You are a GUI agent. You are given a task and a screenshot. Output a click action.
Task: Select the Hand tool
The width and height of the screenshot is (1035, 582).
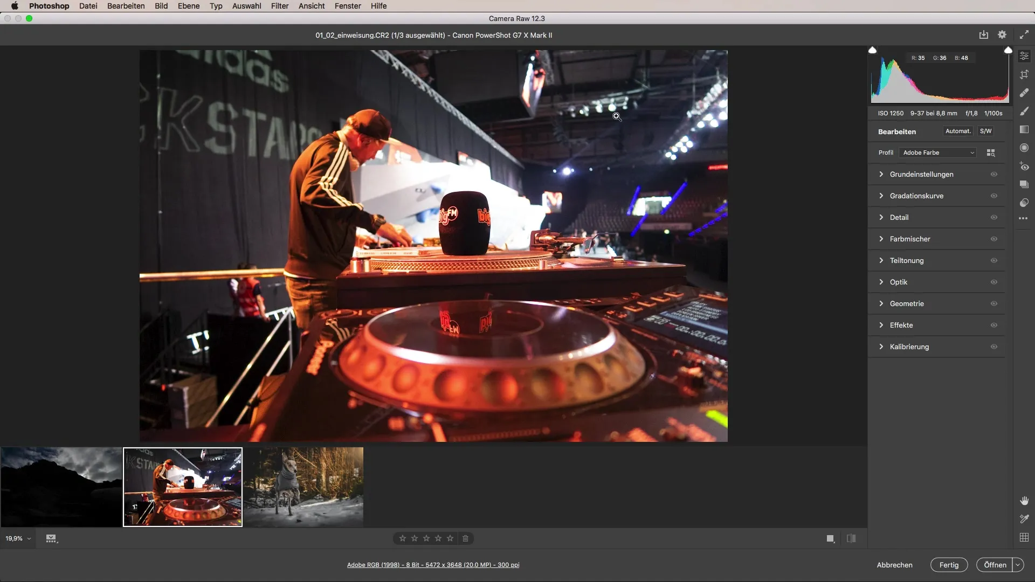tap(1024, 501)
